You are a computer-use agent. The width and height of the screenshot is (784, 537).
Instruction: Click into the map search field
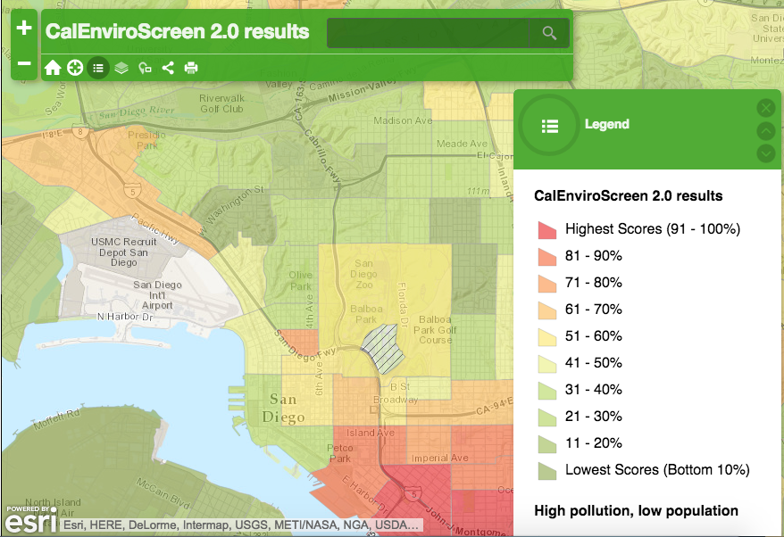coord(428,33)
